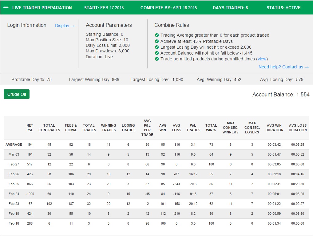Viewport: 313px width, 236px height.
Task: Click the STATUS: ACTIVE header text
Action: tap(283, 8)
